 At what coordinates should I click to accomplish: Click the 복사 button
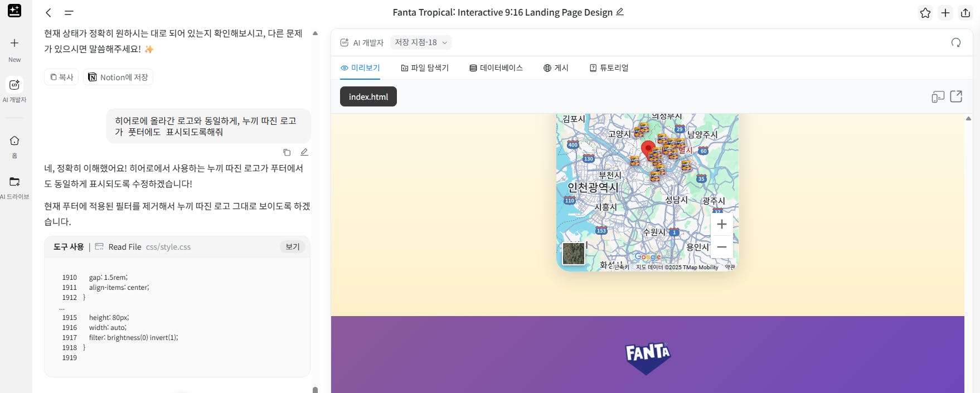tap(61, 77)
